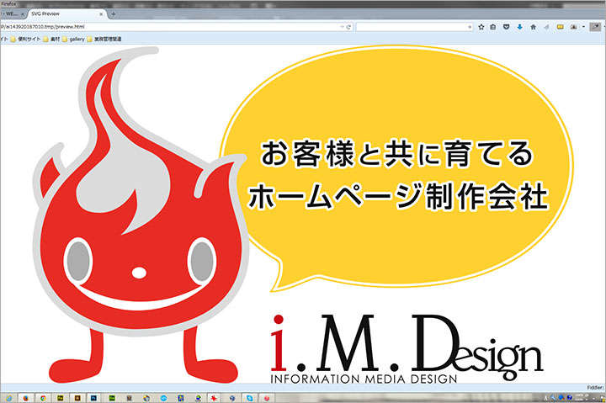
Task: Open the gallery bookmark folder
Action: pos(73,39)
